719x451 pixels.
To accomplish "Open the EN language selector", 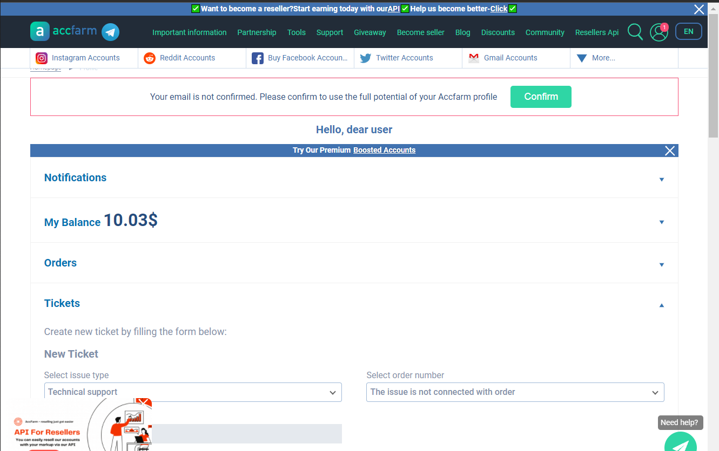I will click(x=689, y=31).
